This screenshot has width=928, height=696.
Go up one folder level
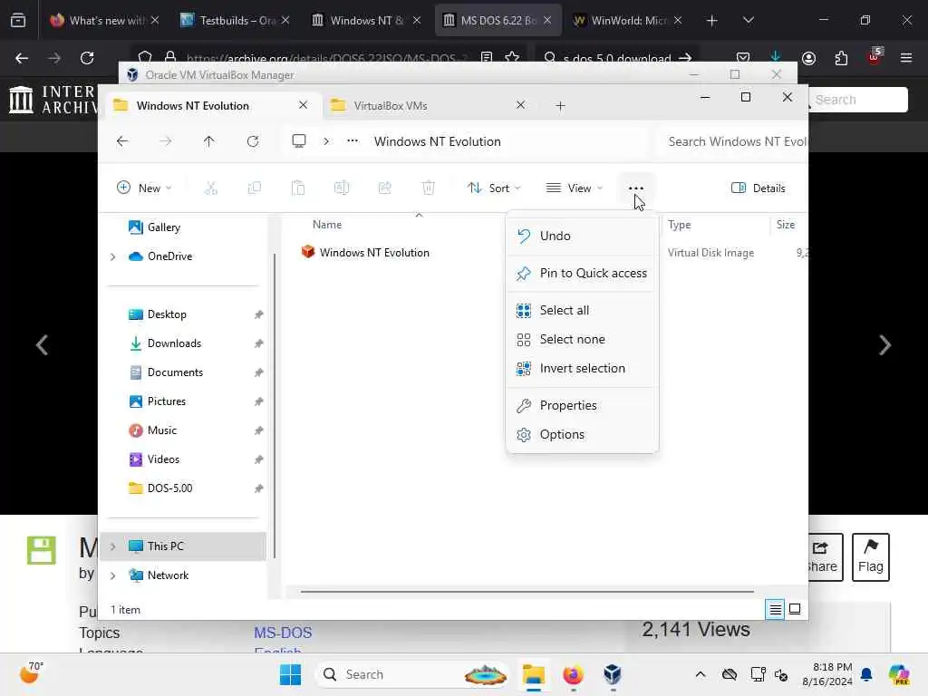coord(209,141)
